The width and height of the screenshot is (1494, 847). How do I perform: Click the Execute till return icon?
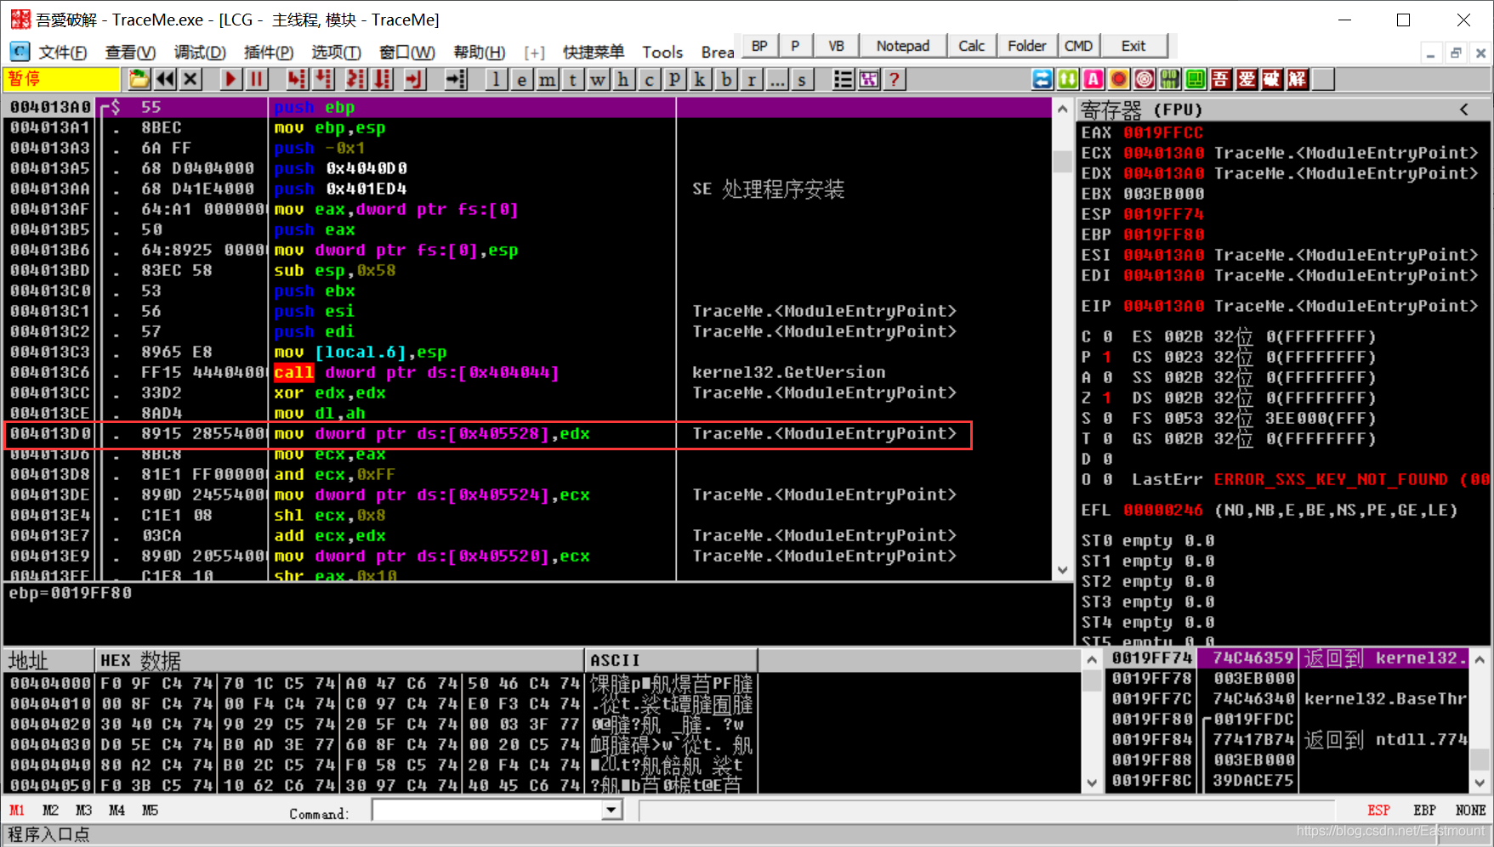(x=414, y=80)
